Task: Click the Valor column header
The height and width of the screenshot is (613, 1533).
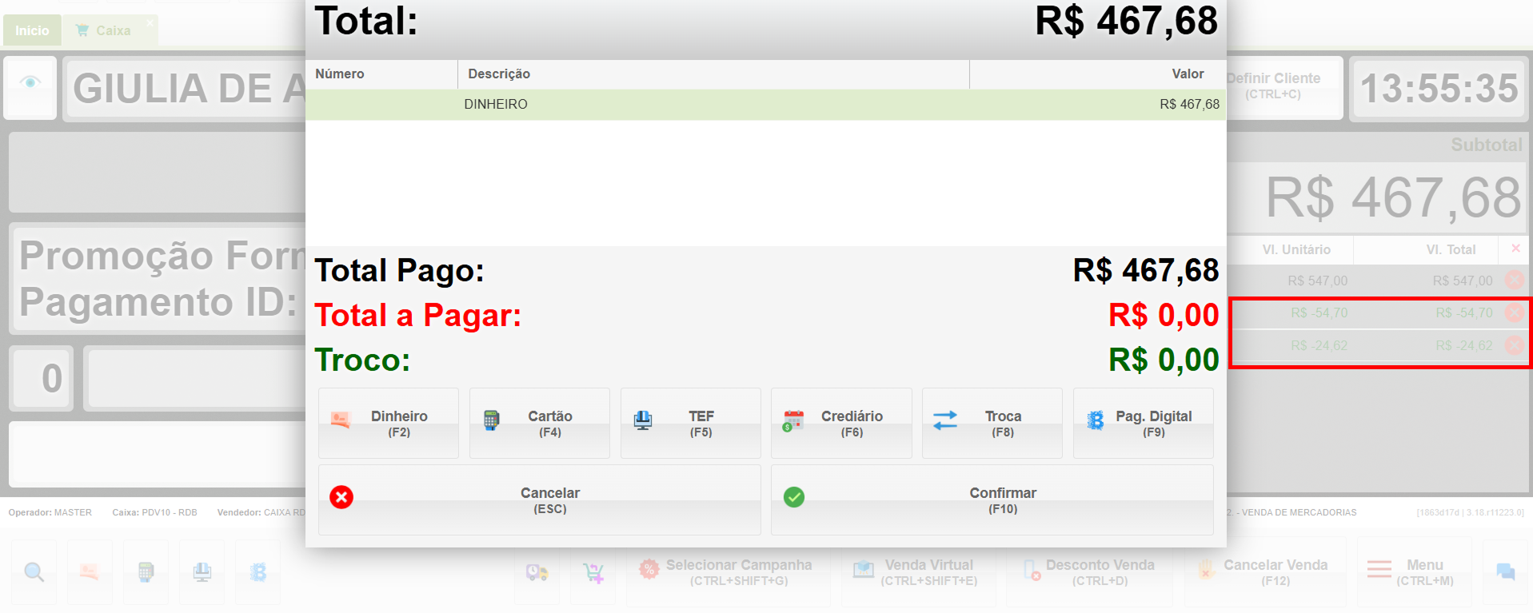Action: [x=1096, y=74]
